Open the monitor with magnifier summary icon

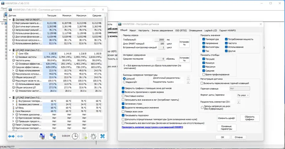pos(42,136)
